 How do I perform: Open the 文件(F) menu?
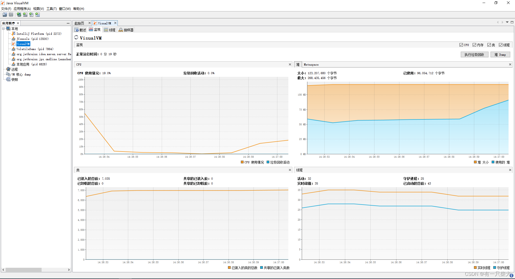[x=6, y=9]
